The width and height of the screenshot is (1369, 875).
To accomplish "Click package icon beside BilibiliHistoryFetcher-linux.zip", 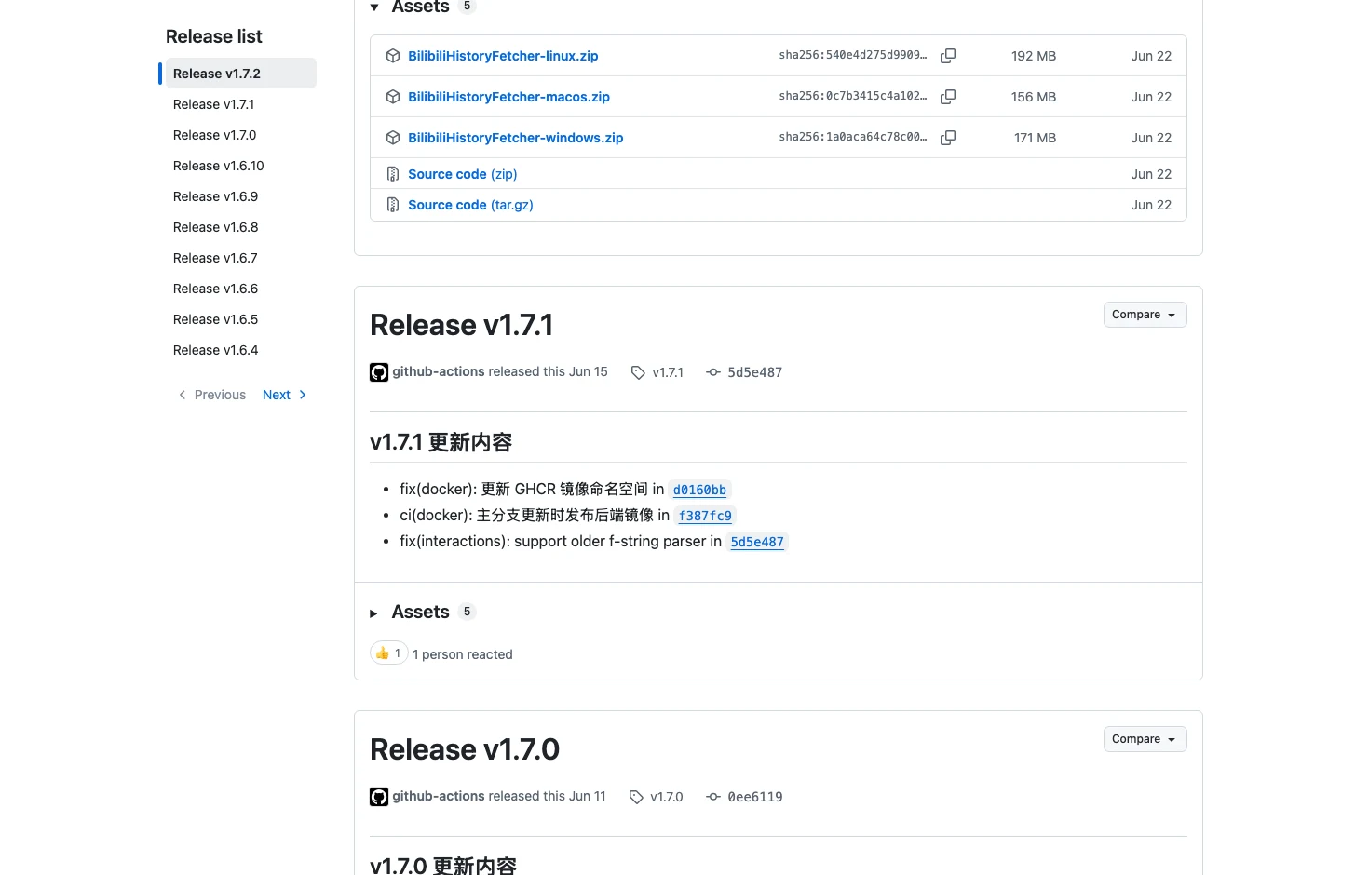I will (x=393, y=56).
